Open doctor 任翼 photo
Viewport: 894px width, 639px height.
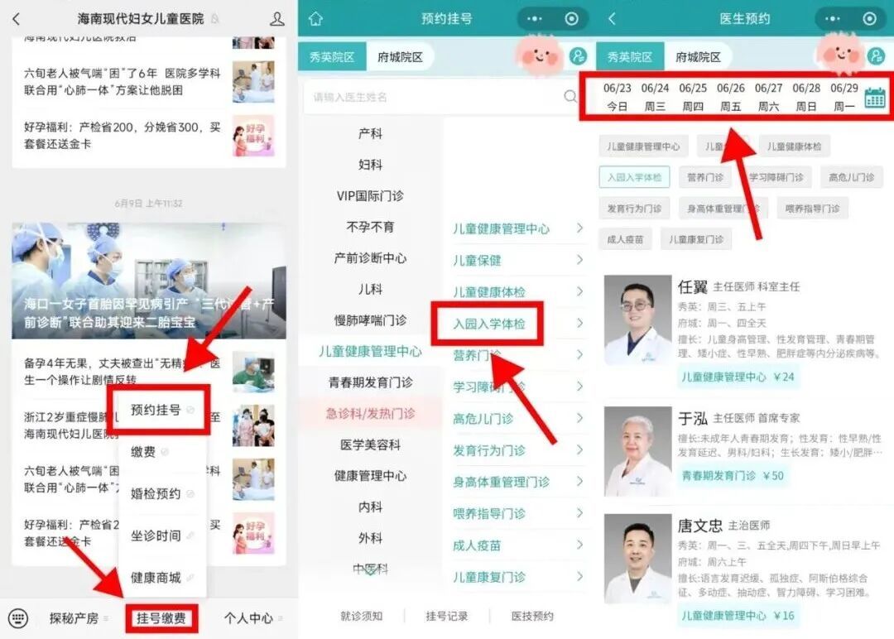[x=637, y=319]
